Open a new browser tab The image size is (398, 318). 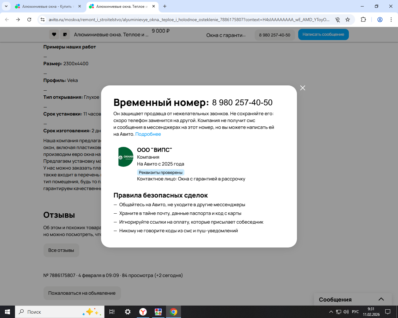[165, 6]
